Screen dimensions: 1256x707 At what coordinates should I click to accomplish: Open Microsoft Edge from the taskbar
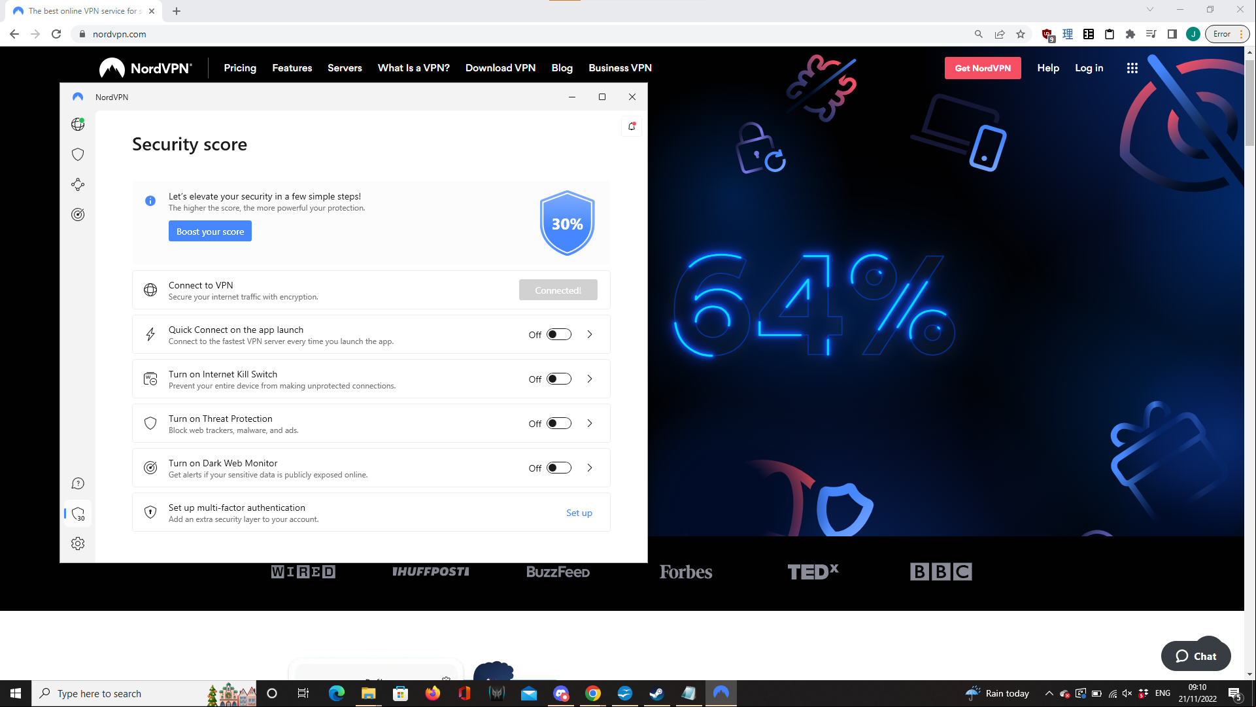click(337, 693)
